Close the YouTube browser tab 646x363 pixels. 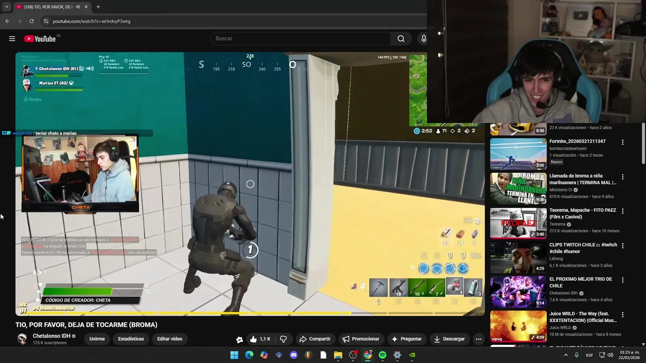coord(86,7)
